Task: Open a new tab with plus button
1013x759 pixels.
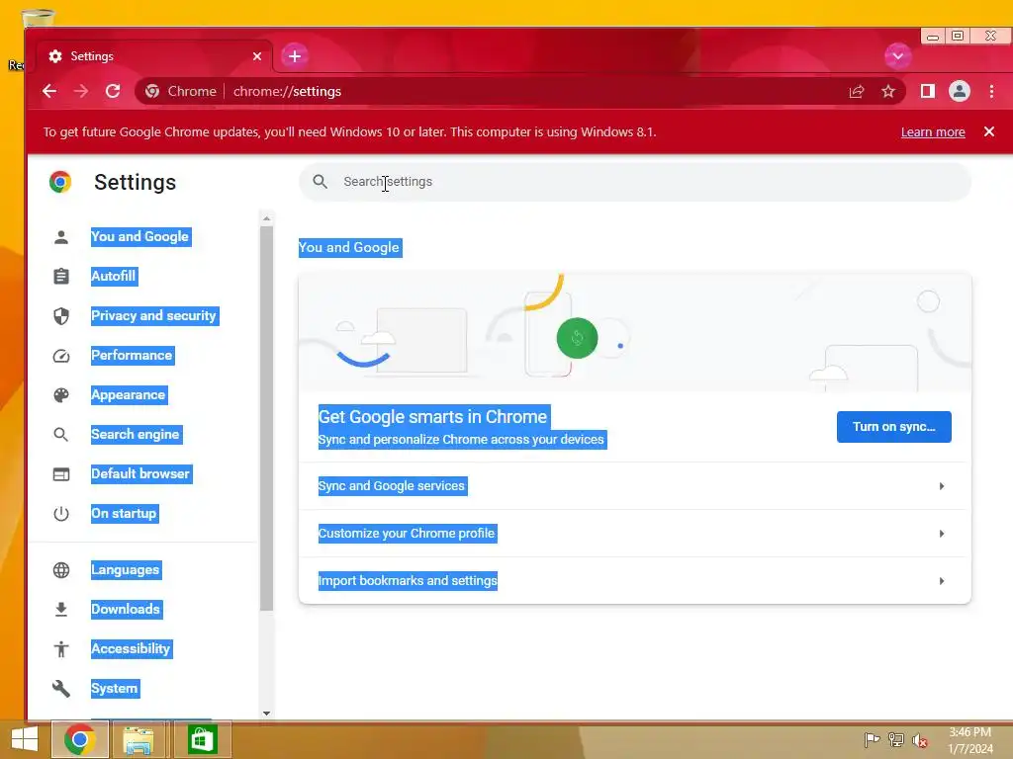Action: click(295, 56)
